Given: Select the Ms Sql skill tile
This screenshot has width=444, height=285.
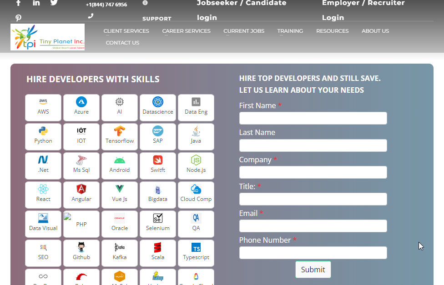Looking at the screenshot, I should [x=81, y=166].
